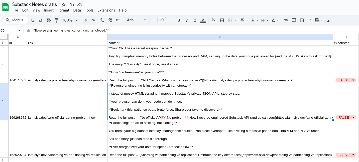This screenshot has height=162, width=359.
Task: Open the name box dropdown arrow
Action: 20,31
